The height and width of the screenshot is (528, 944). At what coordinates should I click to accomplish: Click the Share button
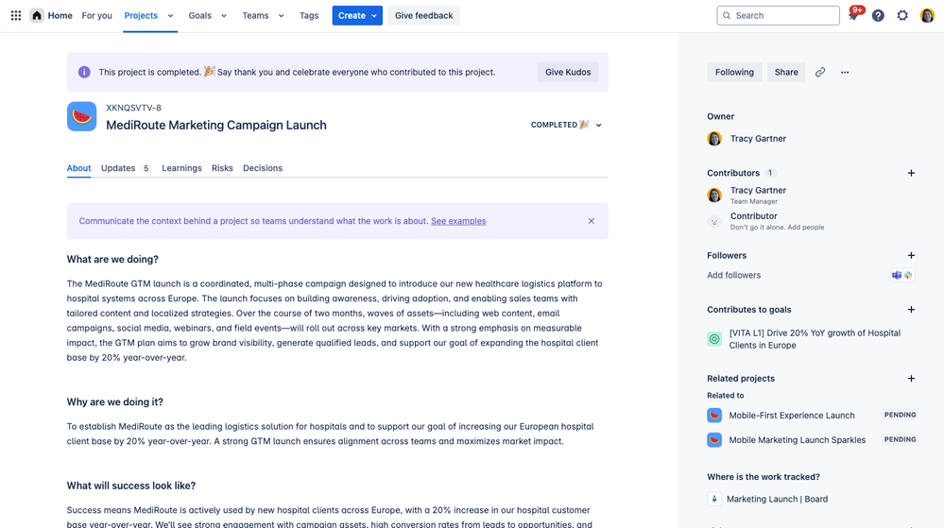pos(786,72)
